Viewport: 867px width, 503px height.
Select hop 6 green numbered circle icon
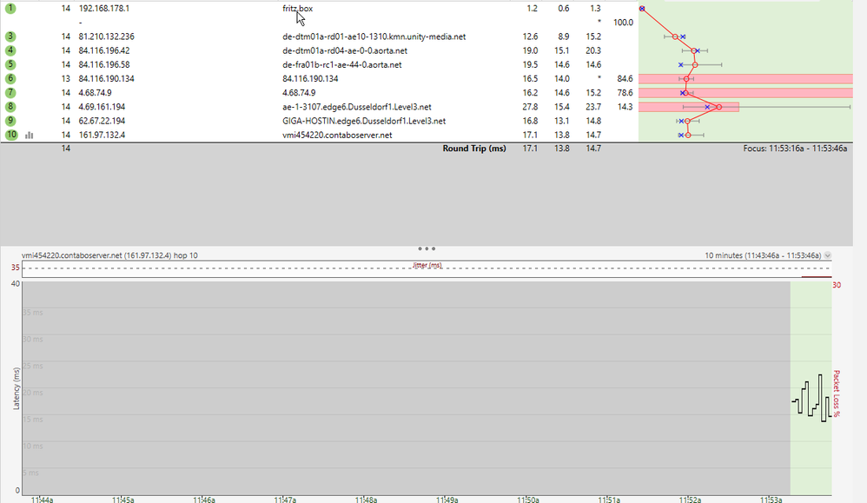pos(9,78)
